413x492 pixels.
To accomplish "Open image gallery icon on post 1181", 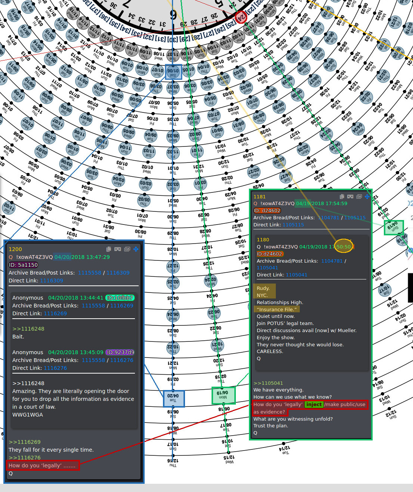I will click(359, 197).
